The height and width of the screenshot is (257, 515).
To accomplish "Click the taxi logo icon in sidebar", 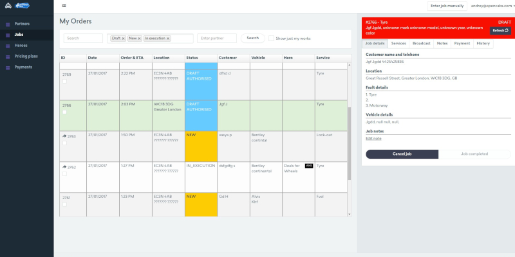I will [7, 6].
